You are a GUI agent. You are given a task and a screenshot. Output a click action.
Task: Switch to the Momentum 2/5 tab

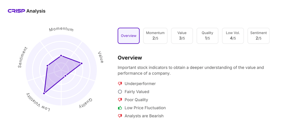coord(155,36)
